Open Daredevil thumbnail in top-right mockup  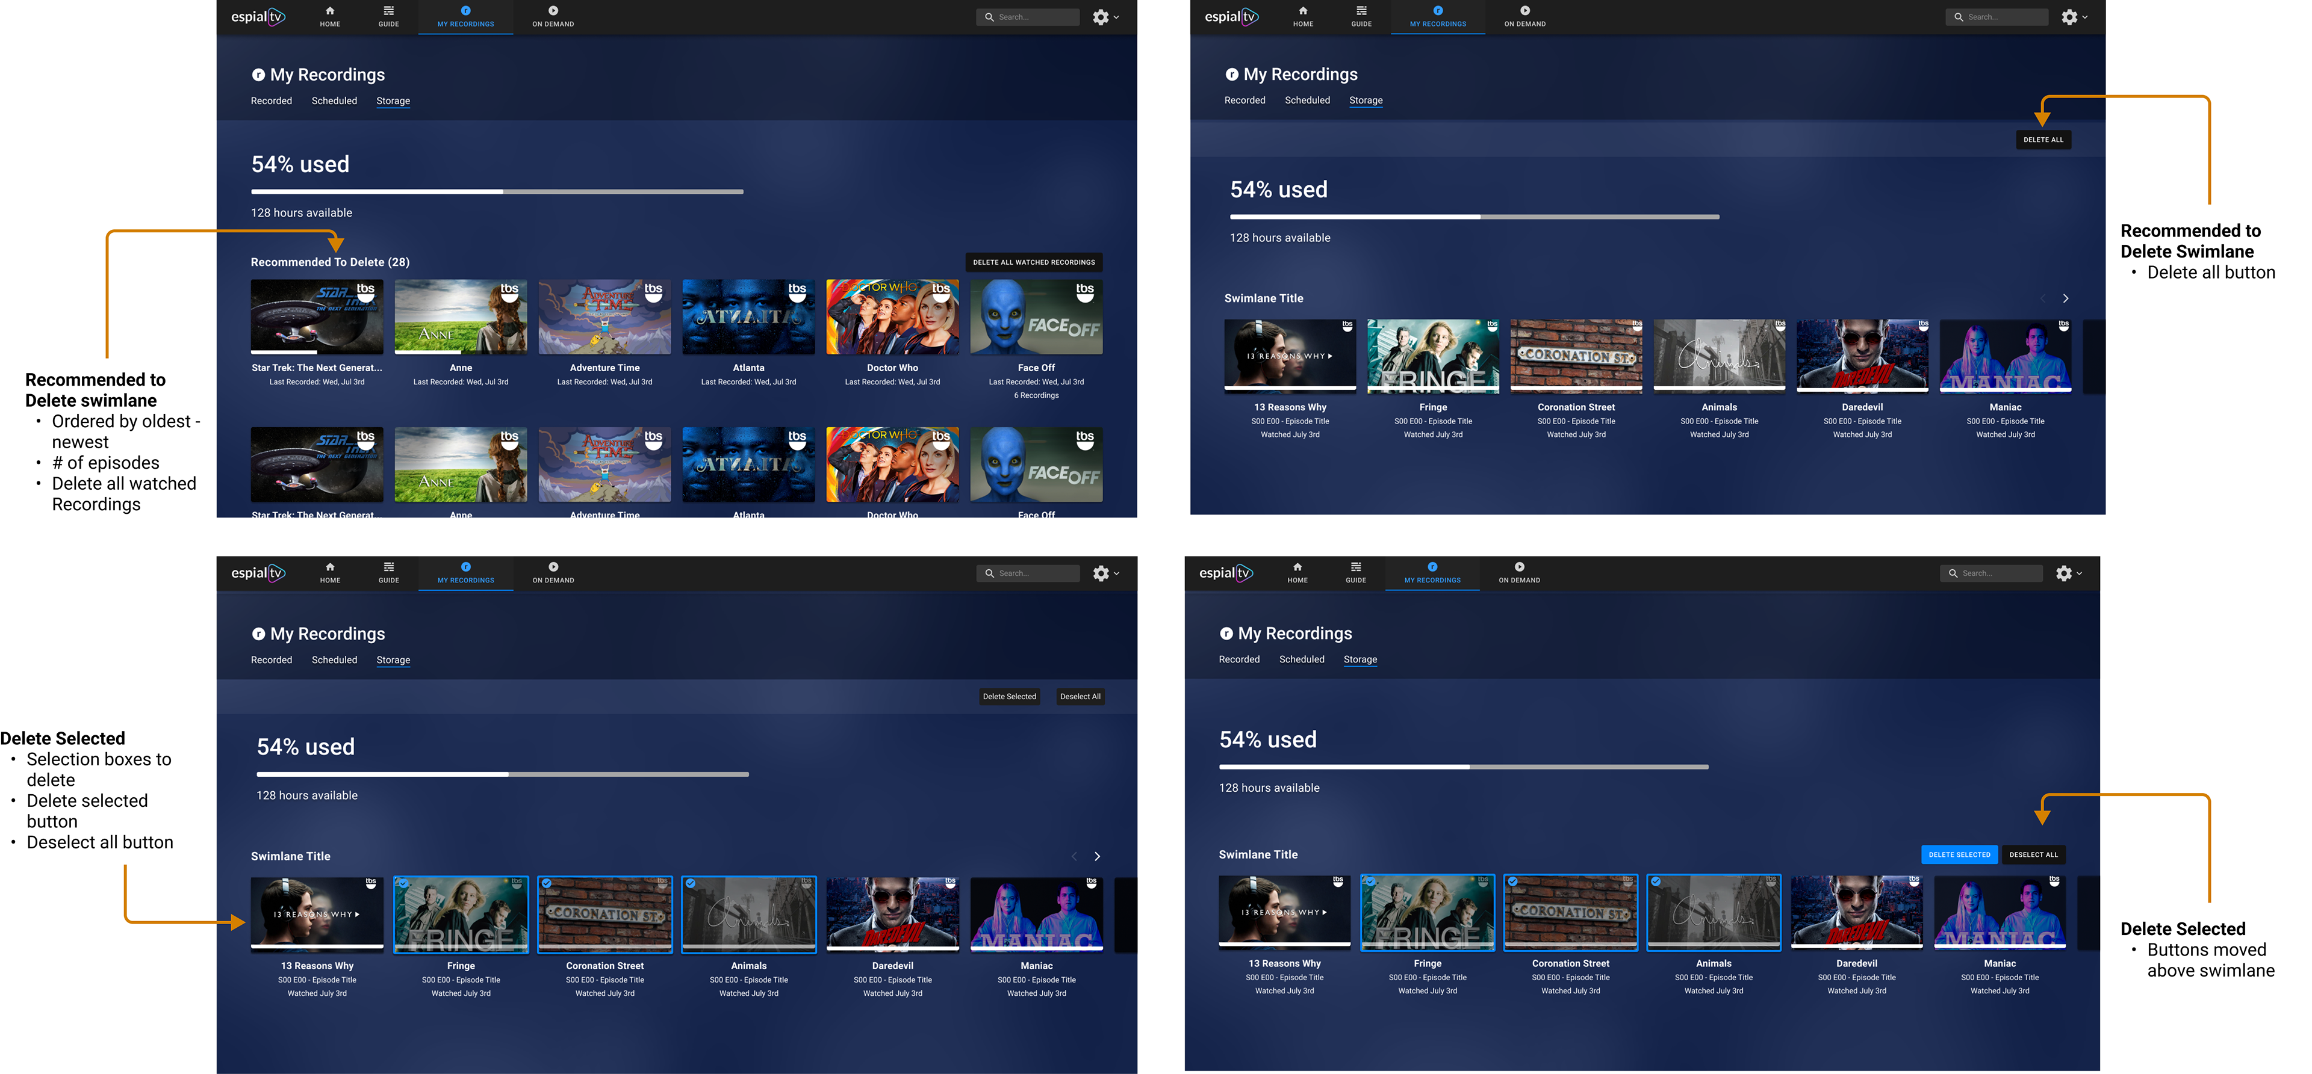coord(1862,356)
